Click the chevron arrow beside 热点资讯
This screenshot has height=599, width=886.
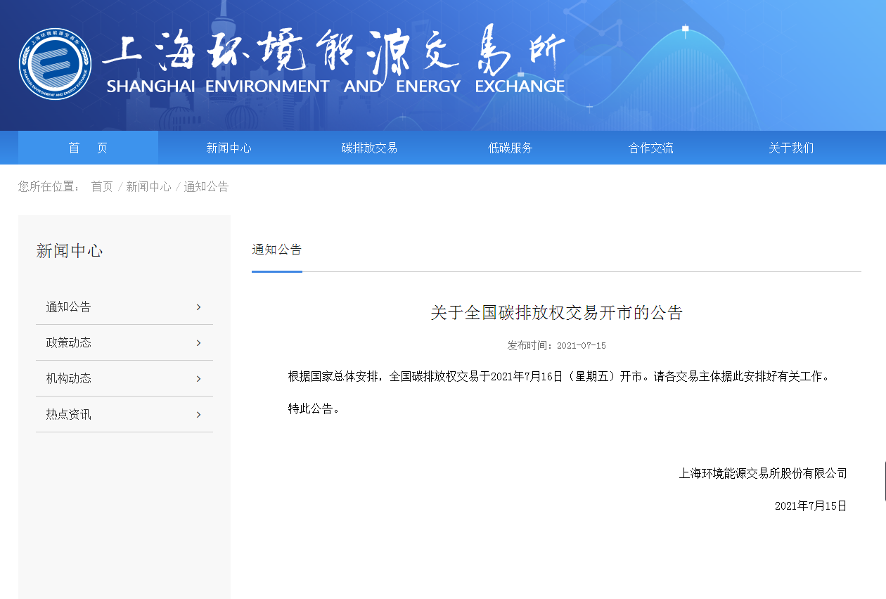click(x=198, y=415)
